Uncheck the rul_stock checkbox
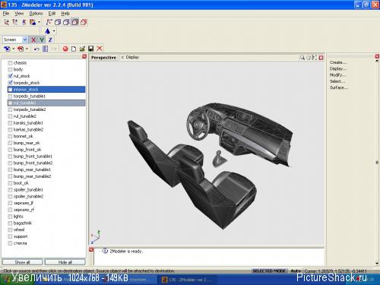Viewport: 380px width, 285px height. point(10,76)
